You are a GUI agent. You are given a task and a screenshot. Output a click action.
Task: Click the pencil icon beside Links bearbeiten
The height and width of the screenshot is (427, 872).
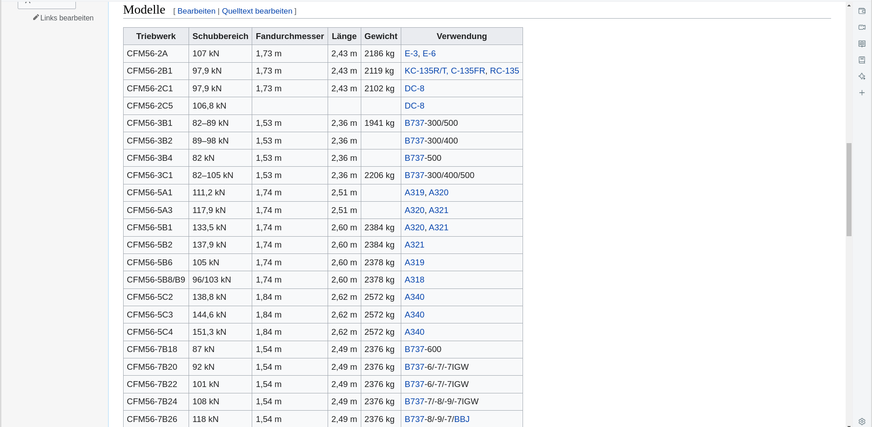coord(36,17)
